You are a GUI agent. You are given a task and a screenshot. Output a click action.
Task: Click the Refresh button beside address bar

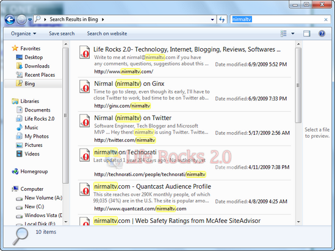[222, 19]
